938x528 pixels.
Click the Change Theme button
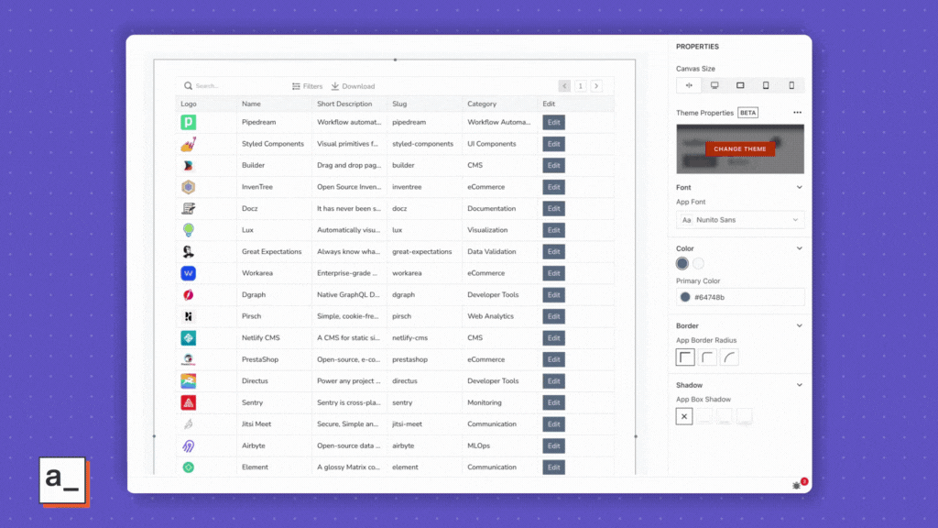click(x=740, y=149)
